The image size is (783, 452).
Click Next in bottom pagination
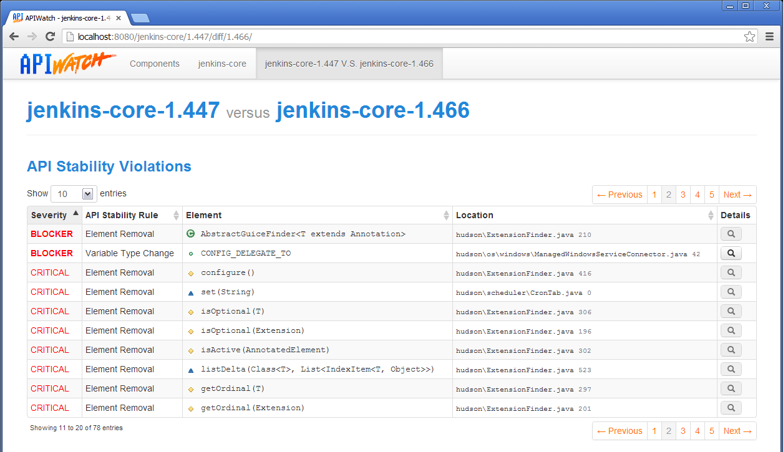coord(737,431)
